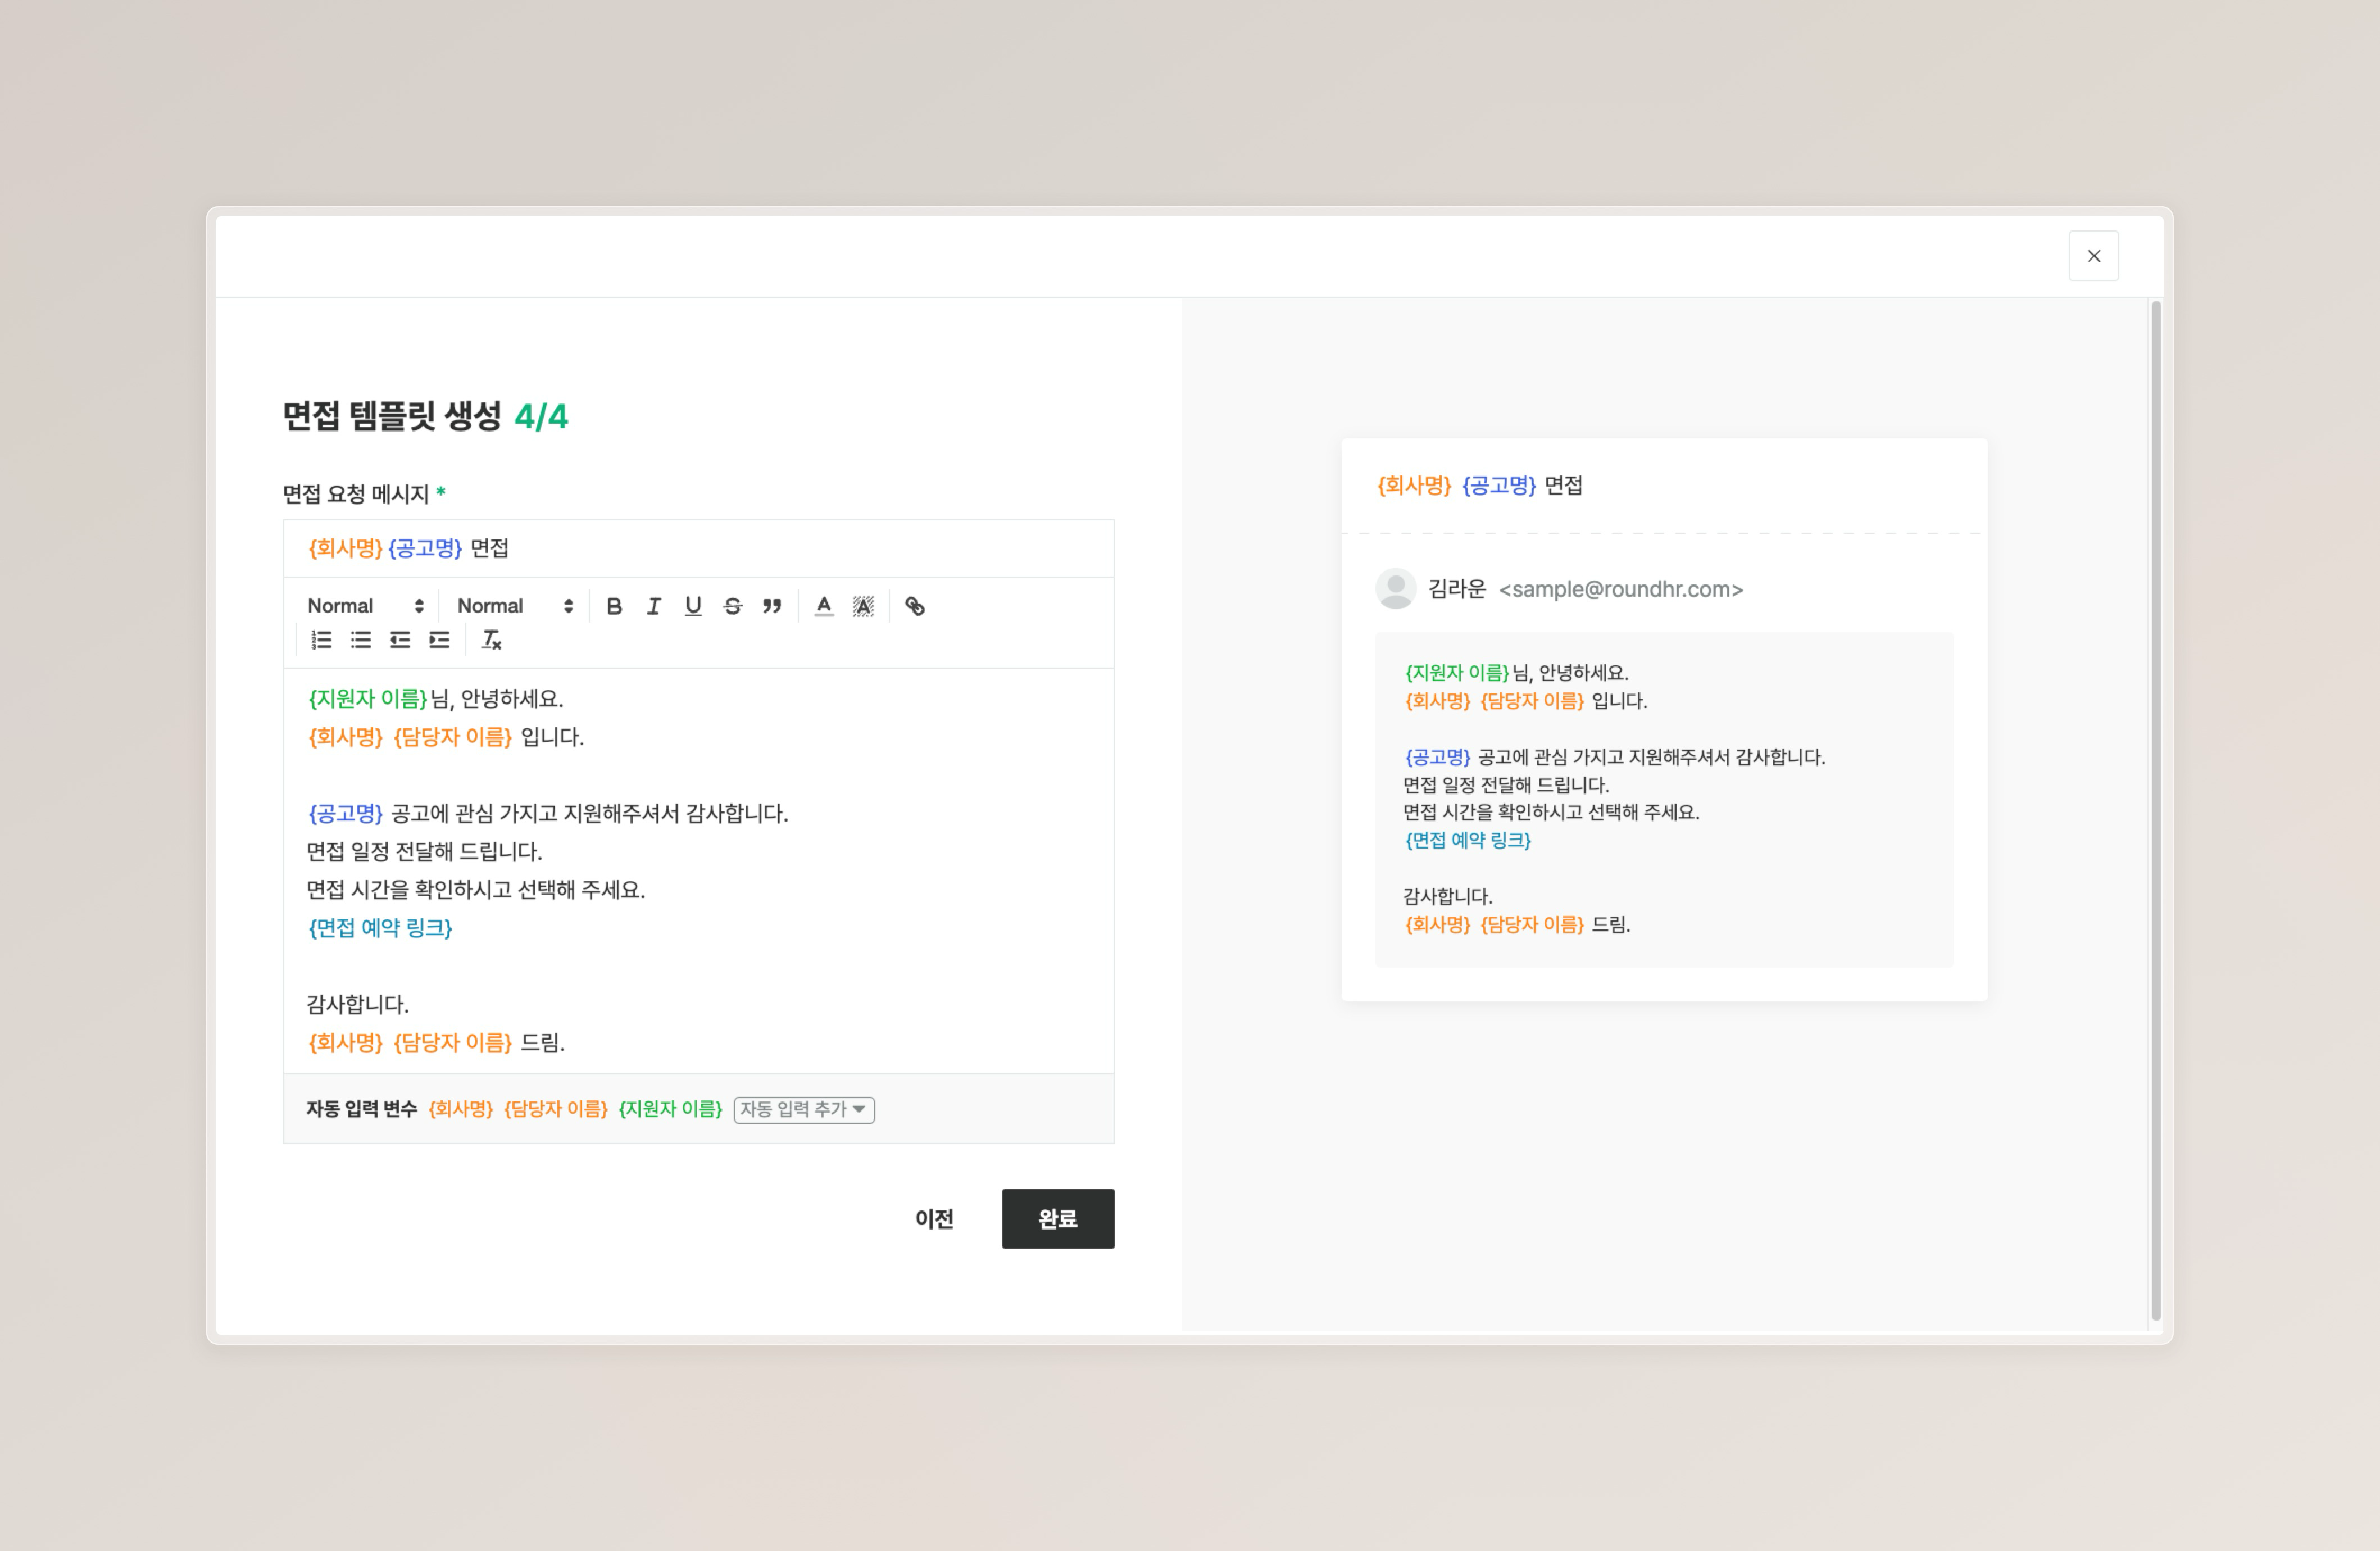The height and width of the screenshot is (1551, 2380).
Task: Create a numbered ordered list
Action: coord(321,640)
